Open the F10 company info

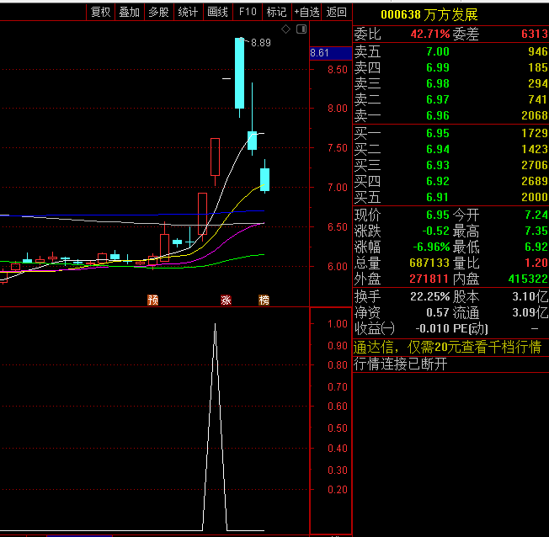248,13
